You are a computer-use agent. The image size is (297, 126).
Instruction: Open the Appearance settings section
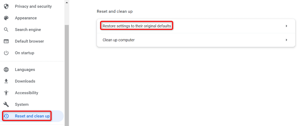(x=26, y=18)
